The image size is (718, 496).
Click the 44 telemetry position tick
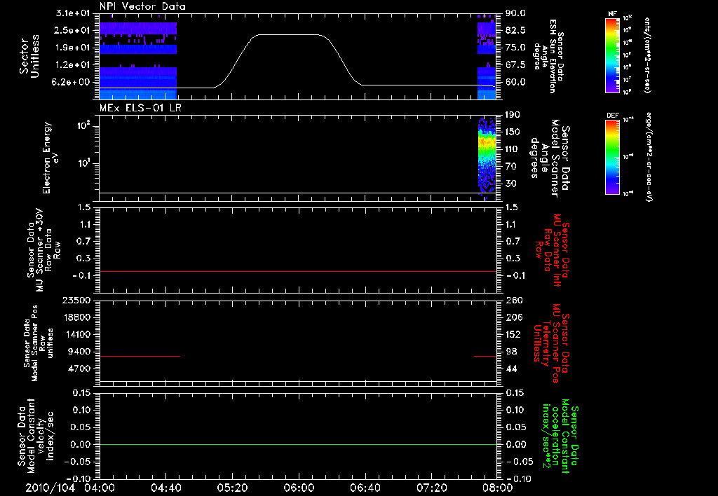pos(511,368)
